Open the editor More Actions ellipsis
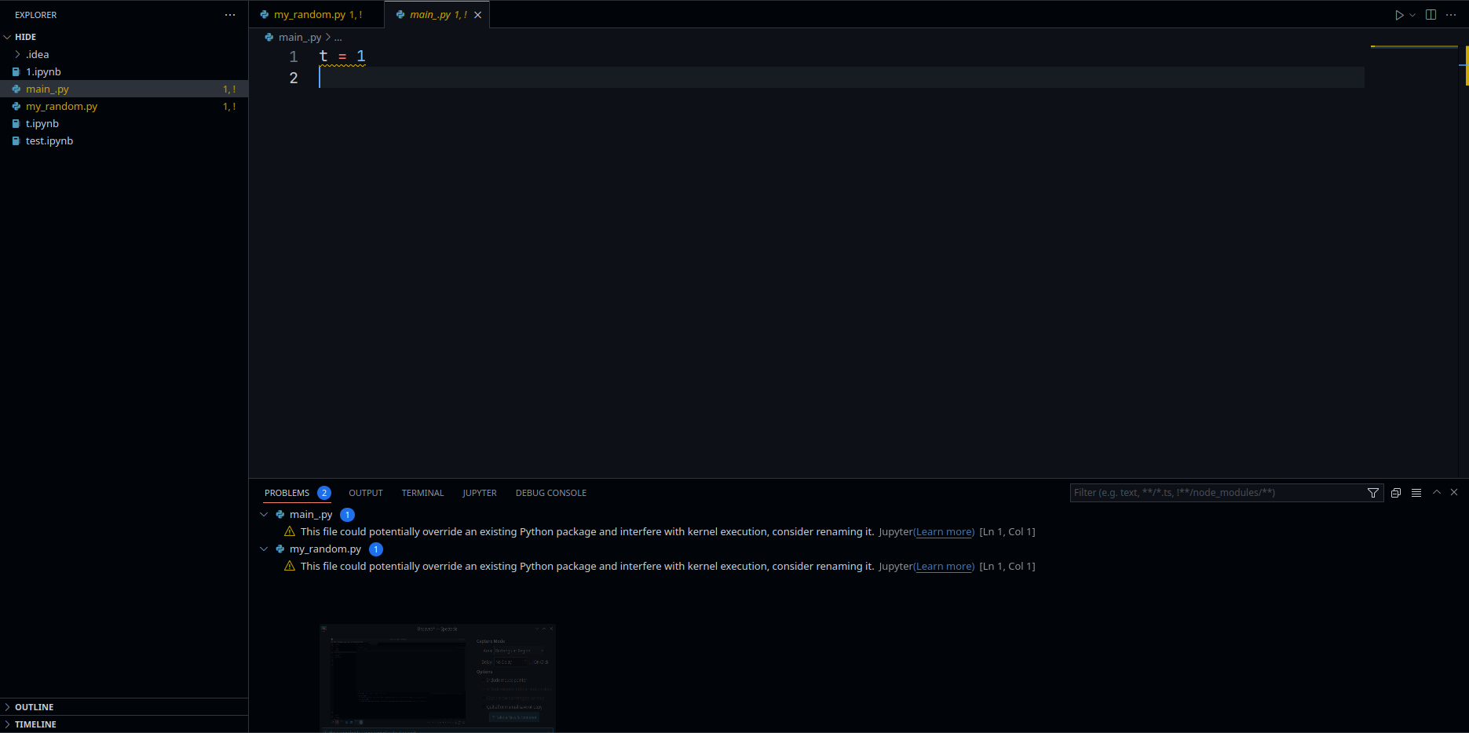Viewport: 1469px width, 733px height. pos(1451,14)
